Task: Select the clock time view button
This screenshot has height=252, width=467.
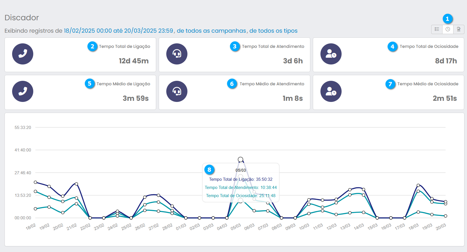Action: pos(448,29)
